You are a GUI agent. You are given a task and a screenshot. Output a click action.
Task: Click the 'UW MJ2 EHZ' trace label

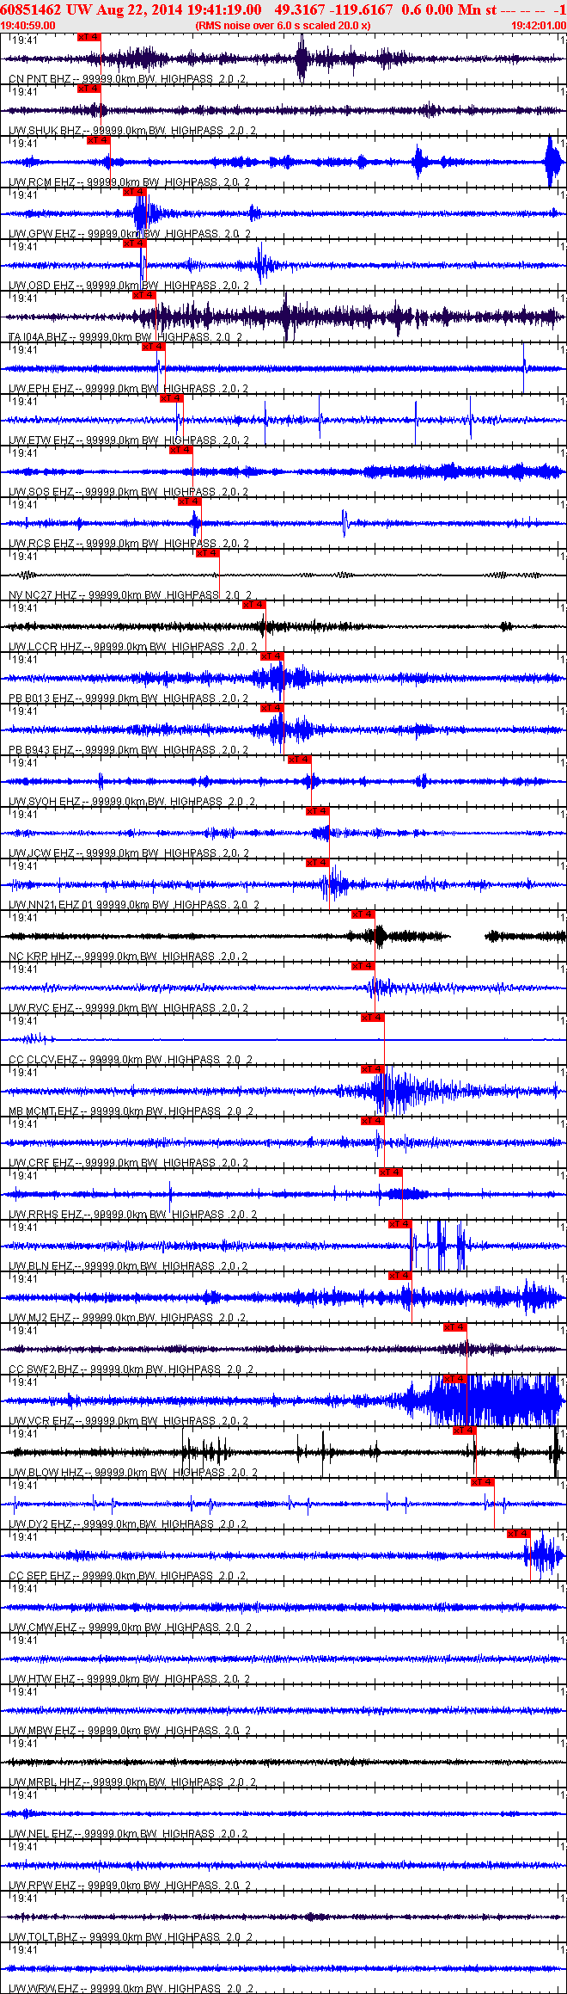[40, 1318]
